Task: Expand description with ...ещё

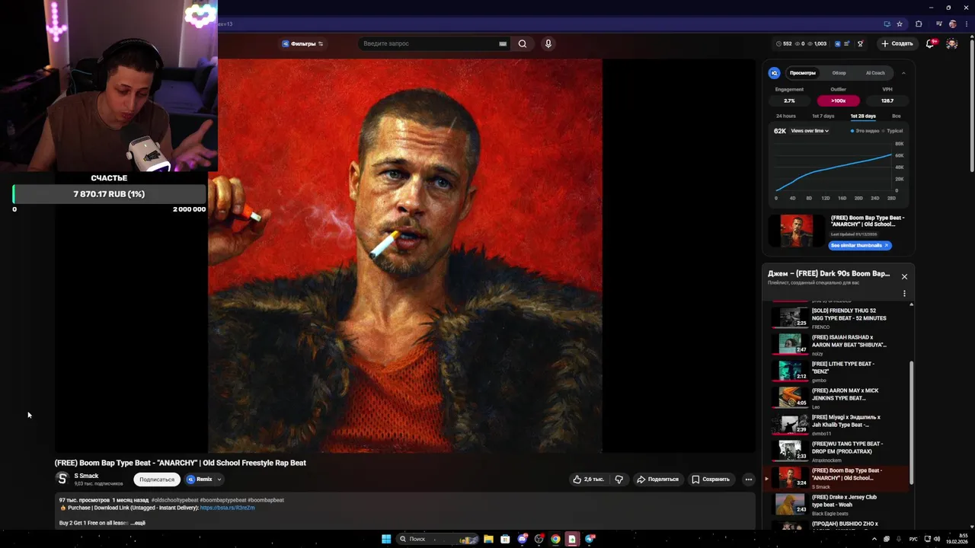Action: click(x=138, y=523)
